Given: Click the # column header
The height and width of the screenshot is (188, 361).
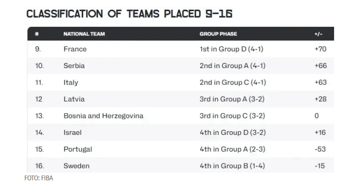Looking at the screenshot, I should 37,34.
